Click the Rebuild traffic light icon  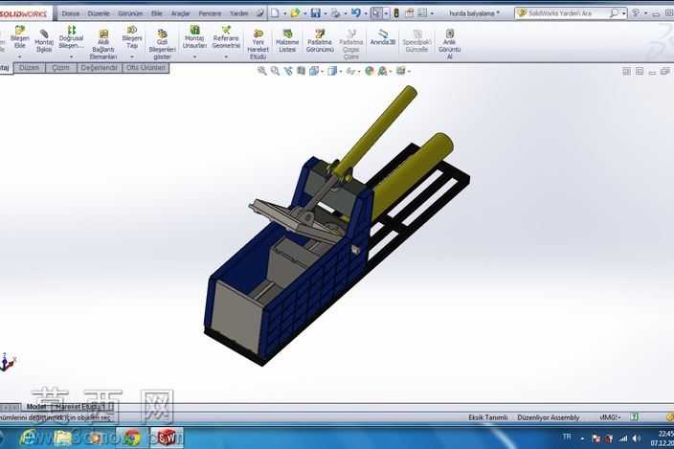tap(396, 13)
